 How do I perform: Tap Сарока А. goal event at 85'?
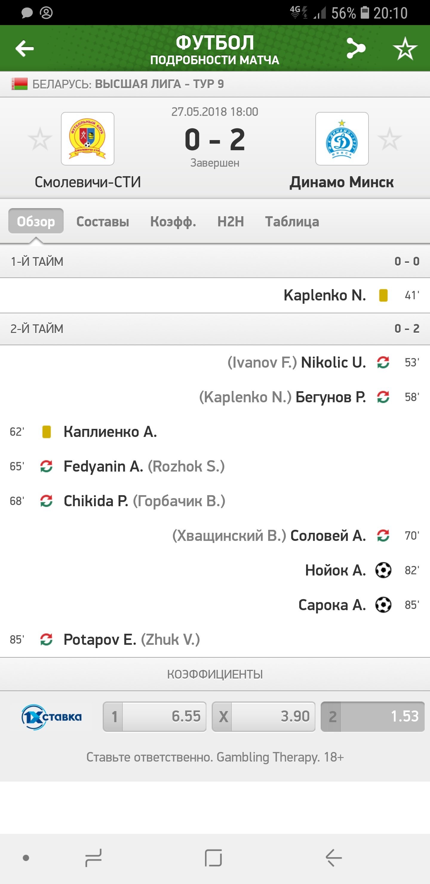point(332,605)
